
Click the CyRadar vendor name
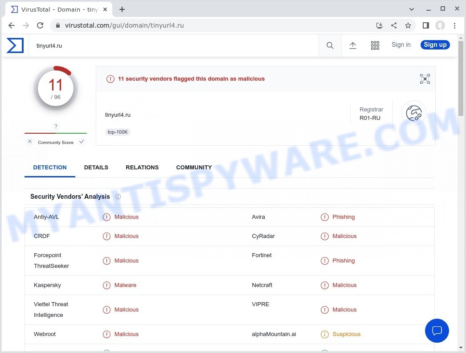click(x=263, y=236)
